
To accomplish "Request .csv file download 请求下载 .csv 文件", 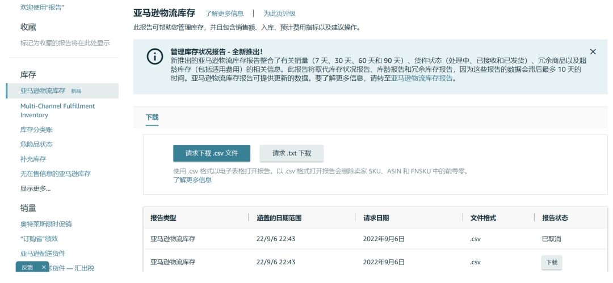I will pos(212,153).
